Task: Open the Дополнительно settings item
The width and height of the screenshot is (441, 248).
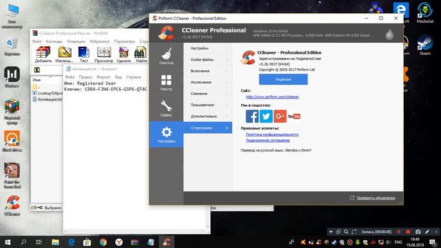Action: [x=208, y=116]
